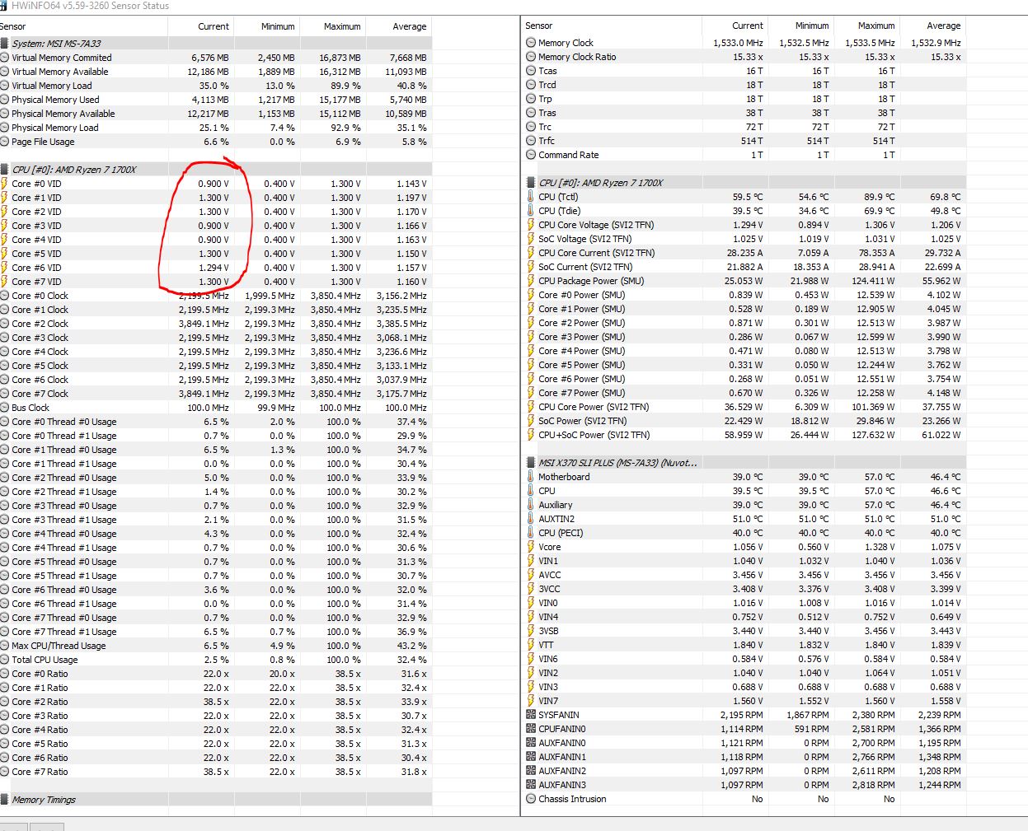This screenshot has width=1028, height=831.
Task: Click the thermometer icon beside CPU (Tdie)
Action: pyautogui.click(x=531, y=211)
